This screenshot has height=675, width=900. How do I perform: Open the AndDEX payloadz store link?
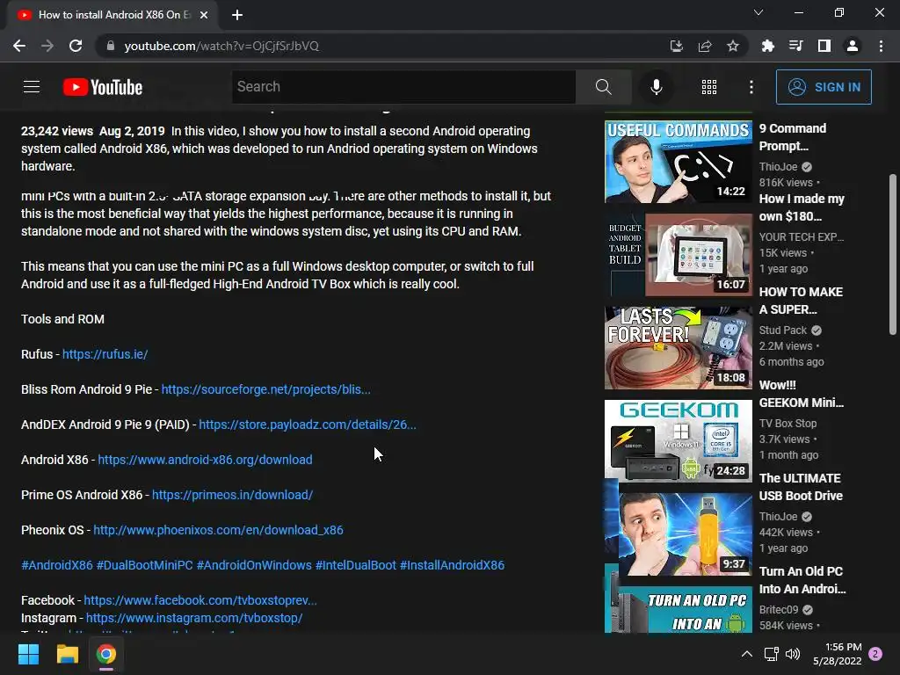tap(308, 425)
